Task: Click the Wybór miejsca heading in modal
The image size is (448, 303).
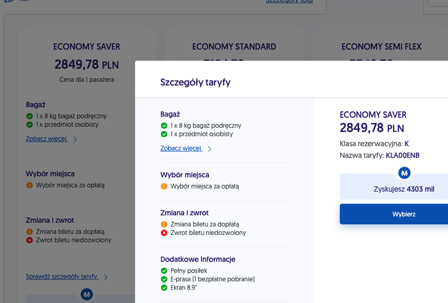Action: [x=185, y=175]
